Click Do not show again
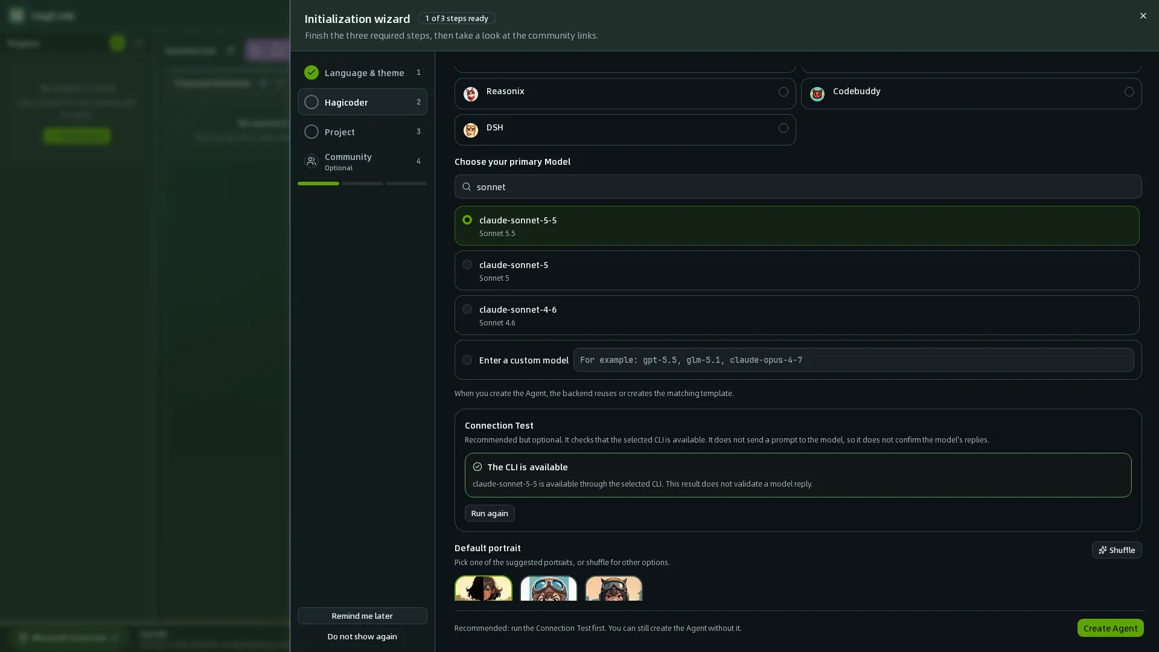The width and height of the screenshot is (1159, 652). [x=362, y=636]
